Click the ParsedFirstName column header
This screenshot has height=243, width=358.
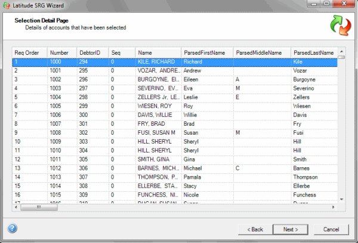207,53
